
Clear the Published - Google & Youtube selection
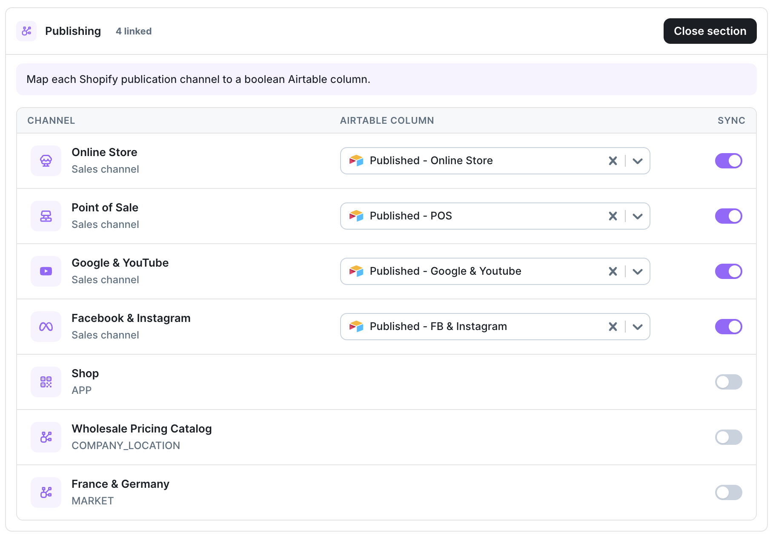(x=613, y=271)
